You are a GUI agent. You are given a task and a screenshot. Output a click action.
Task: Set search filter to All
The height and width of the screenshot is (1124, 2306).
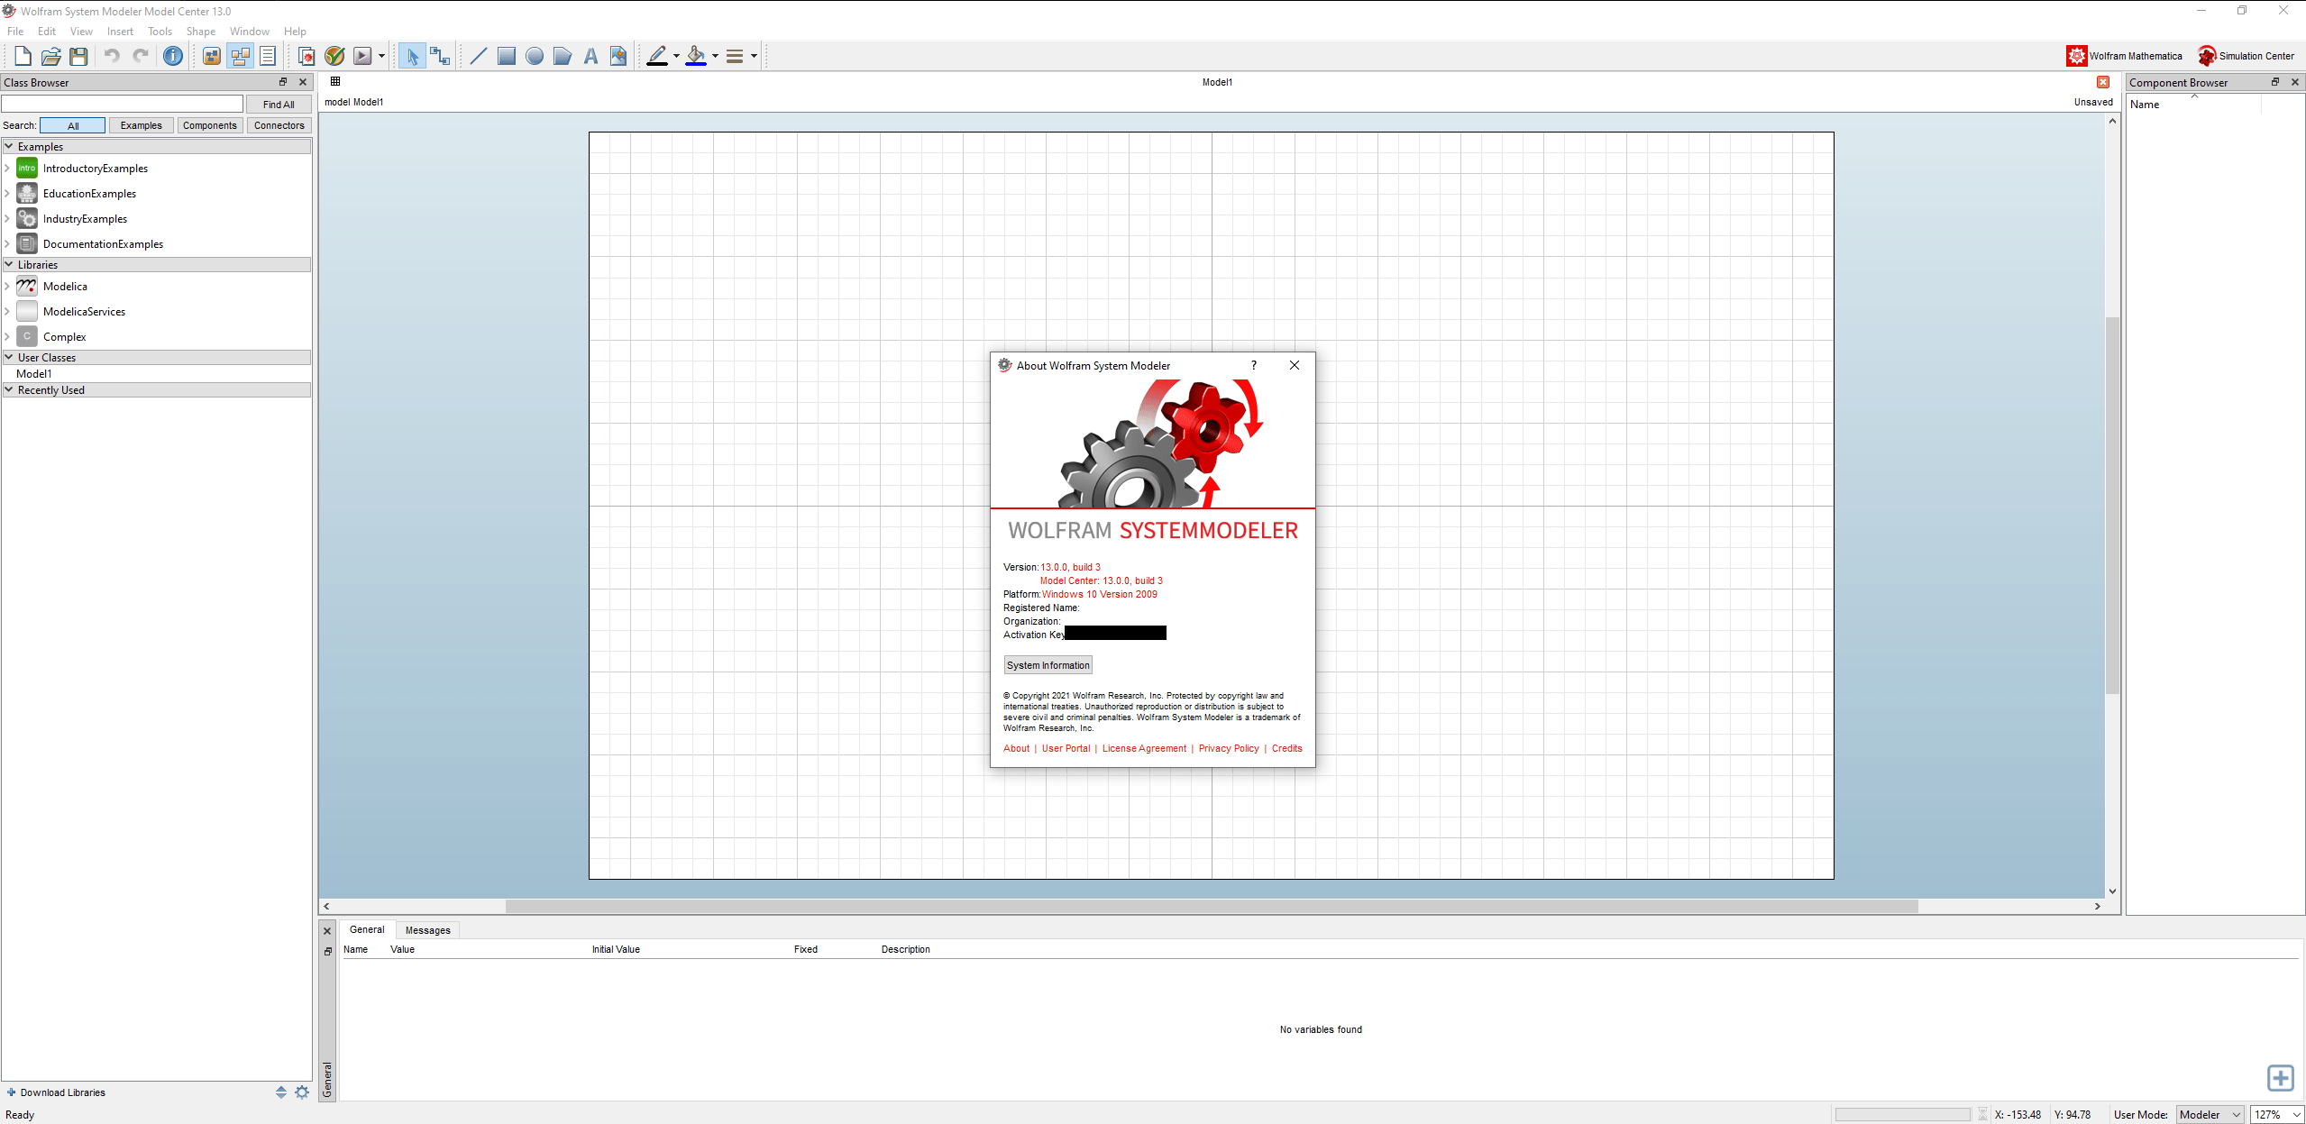click(73, 125)
